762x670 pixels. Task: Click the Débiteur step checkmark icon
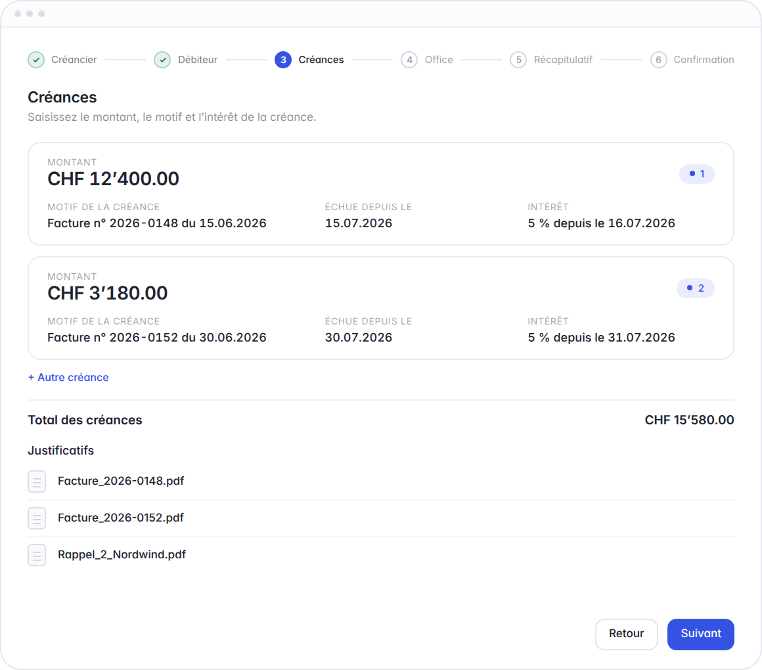162,60
